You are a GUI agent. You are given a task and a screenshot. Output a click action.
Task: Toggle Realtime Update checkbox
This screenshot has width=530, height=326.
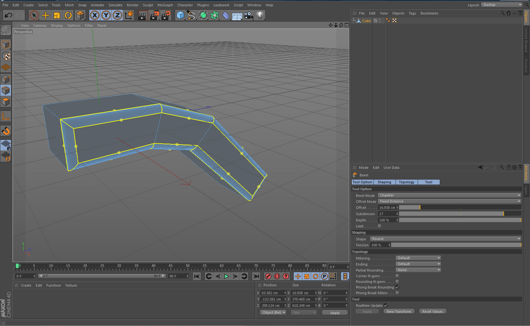click(x=386, y=305)
